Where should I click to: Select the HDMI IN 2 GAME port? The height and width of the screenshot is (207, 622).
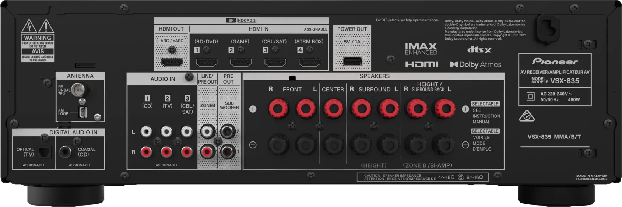click(241, 62)
